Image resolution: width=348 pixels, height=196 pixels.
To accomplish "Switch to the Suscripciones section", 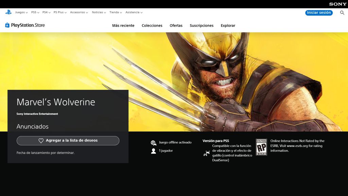I will point(202,26).
